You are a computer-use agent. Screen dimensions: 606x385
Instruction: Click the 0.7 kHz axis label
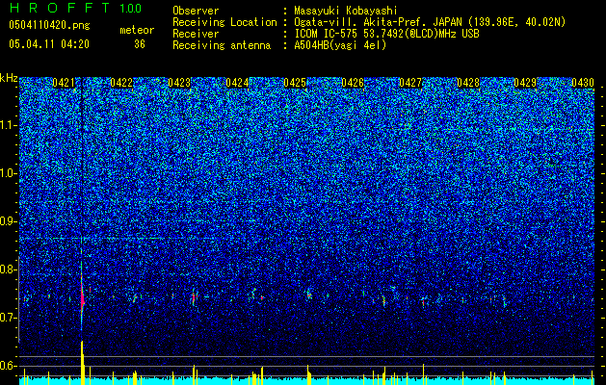tap(9, 318)
